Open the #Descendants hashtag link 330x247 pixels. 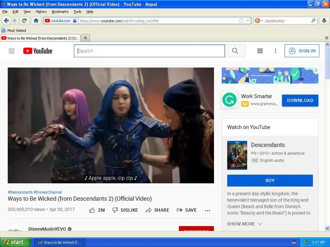click(20, 192)
